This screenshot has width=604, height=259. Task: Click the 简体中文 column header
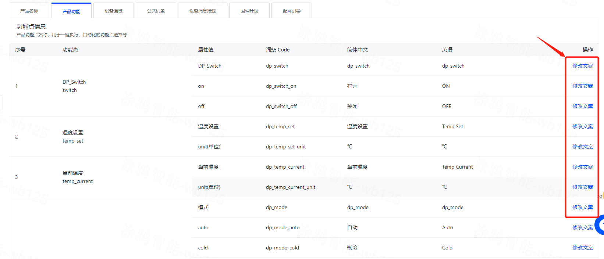(358, 50)
